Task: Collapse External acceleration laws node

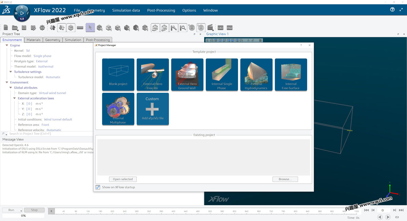Action: pyautogui.click(x=15, y=98)
